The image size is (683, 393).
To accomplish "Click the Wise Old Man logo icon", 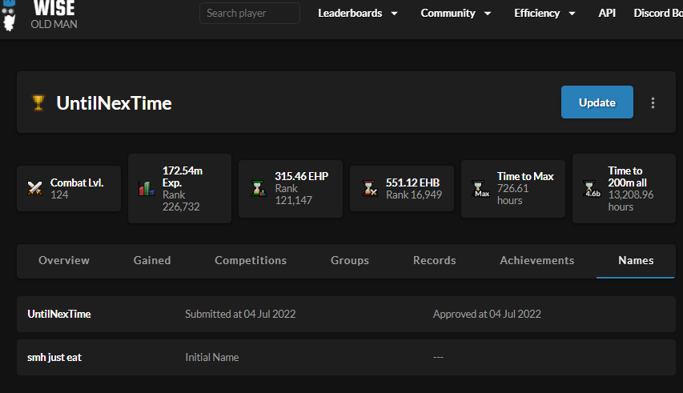I will pos(9,16).
